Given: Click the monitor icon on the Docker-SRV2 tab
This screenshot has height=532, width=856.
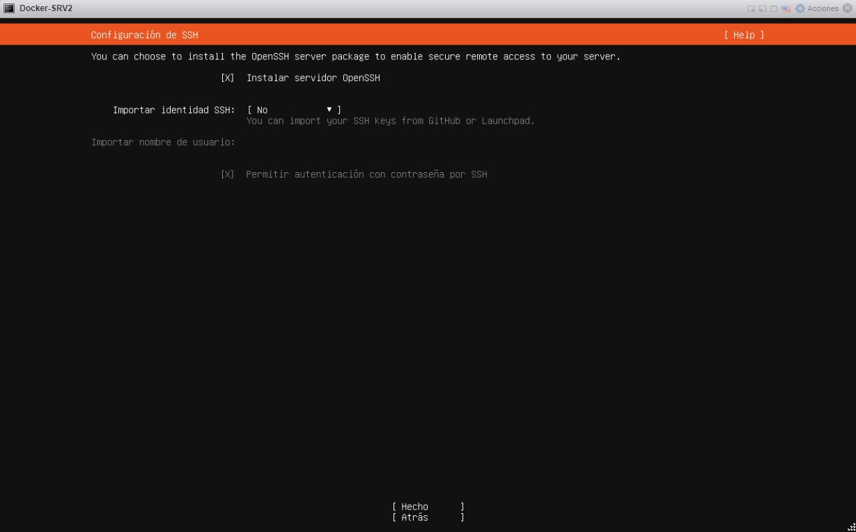Looking at the screenshot, I should coord(8,8).
